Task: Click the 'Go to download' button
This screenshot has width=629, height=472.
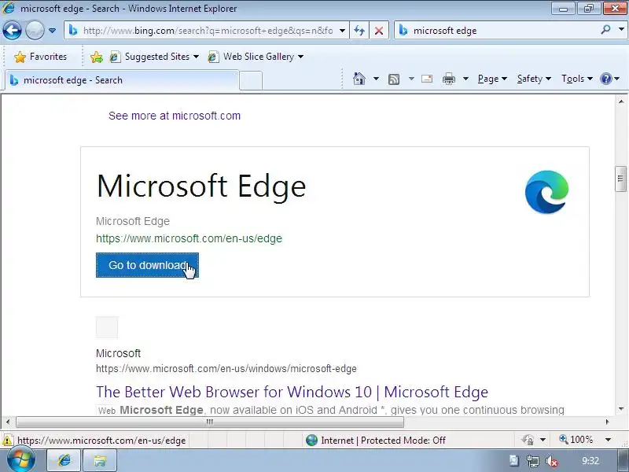Action: point(147,265)
